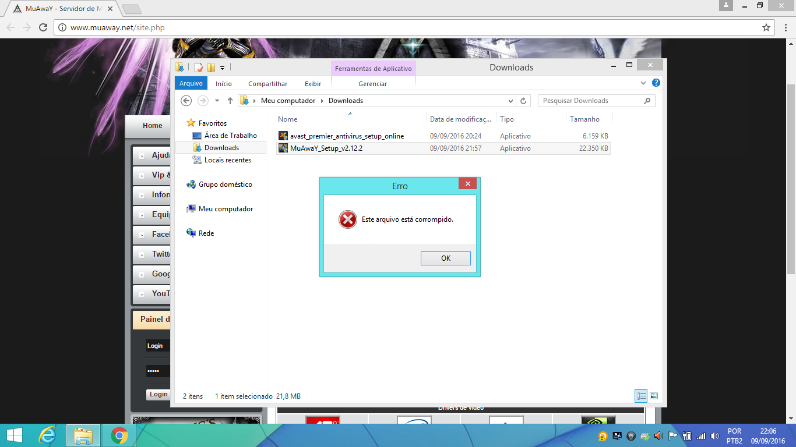The image size is (796, 447).
Task: Select Área de Trabalho in Favoritos
Action: click(230, 136)
